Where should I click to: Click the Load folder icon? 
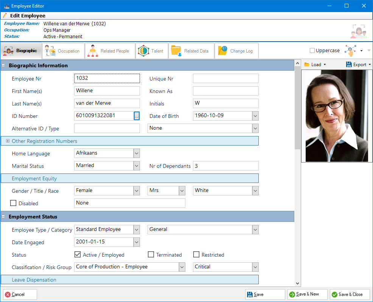(307, 65)
